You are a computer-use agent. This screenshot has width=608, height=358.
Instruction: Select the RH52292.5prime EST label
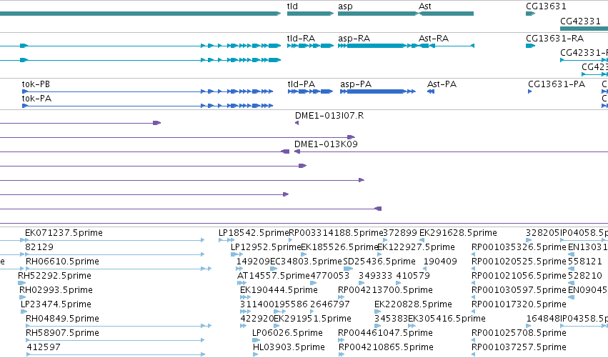55,276
